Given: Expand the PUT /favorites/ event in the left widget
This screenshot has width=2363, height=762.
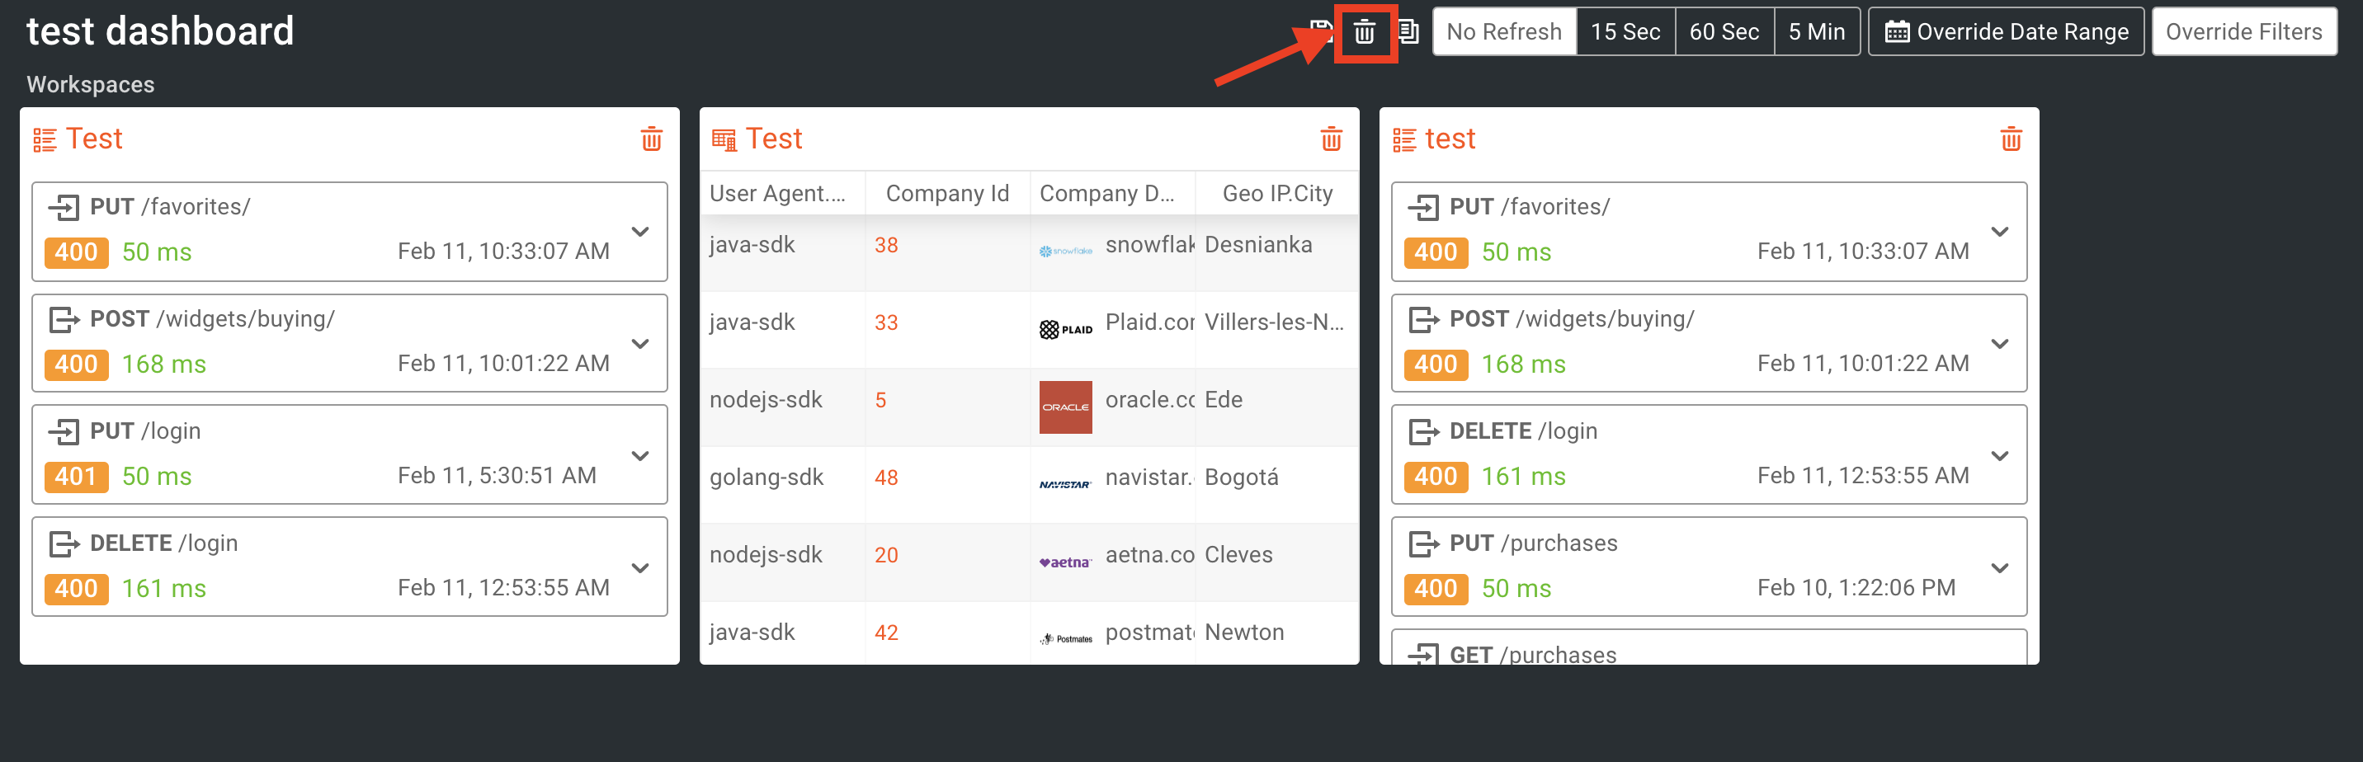Looking at the screenshot, I should tap(640, 232).
